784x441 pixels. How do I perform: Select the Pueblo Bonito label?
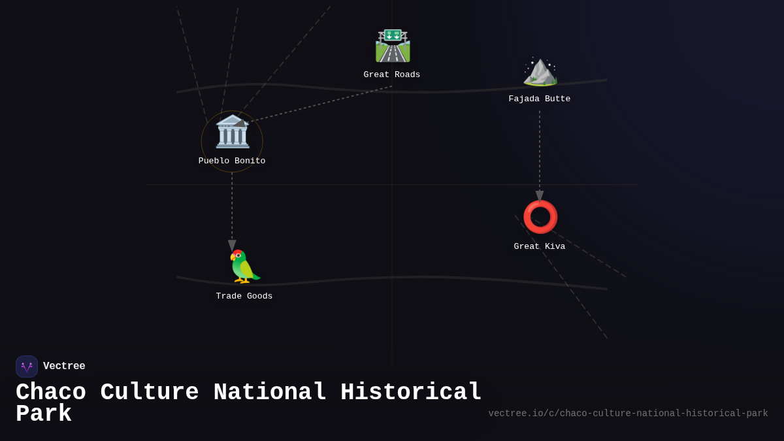click(x=232, y=160)
